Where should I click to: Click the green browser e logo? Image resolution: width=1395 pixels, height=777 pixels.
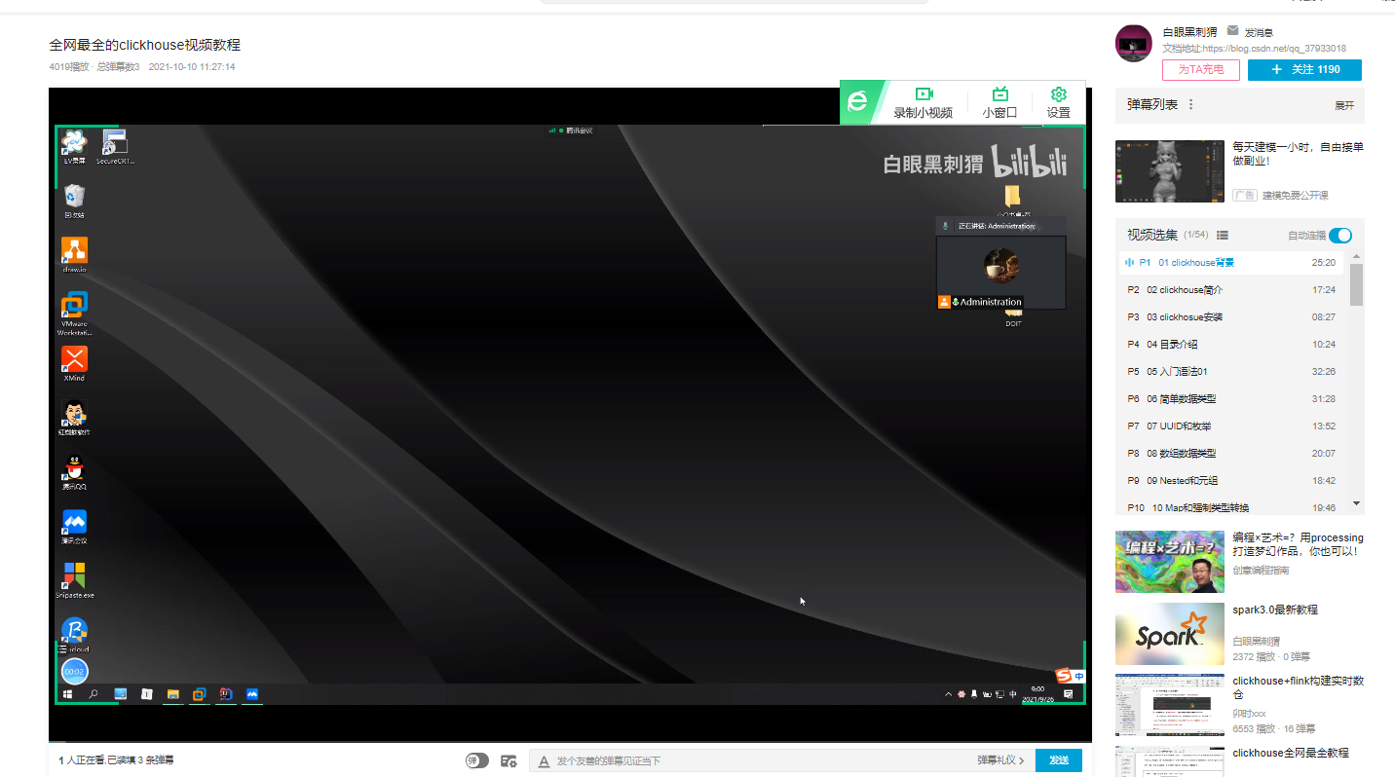(857, 101)
